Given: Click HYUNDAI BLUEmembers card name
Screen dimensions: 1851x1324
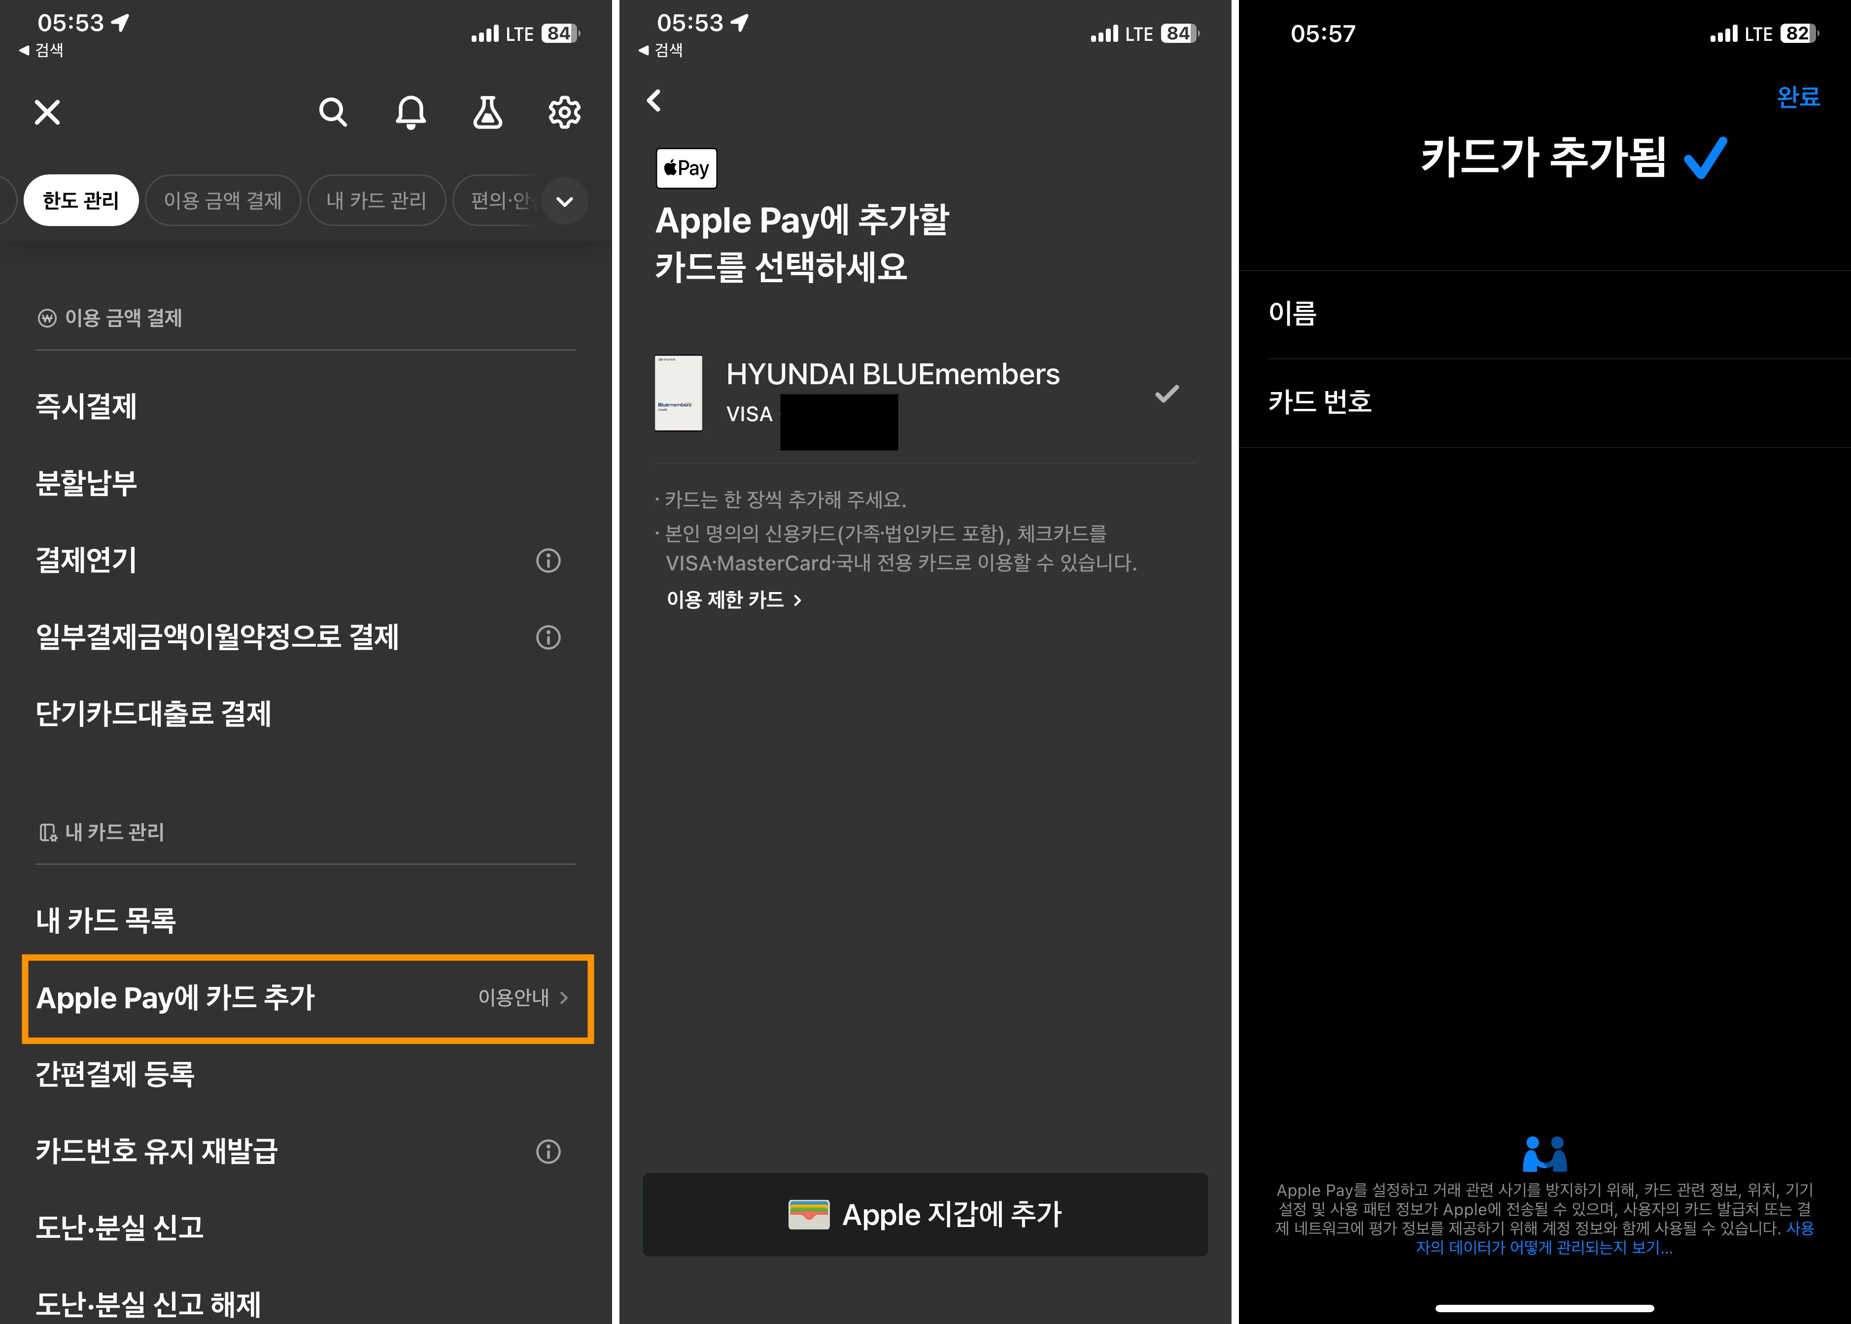Looking at the screenshot, I should [892, 374].
